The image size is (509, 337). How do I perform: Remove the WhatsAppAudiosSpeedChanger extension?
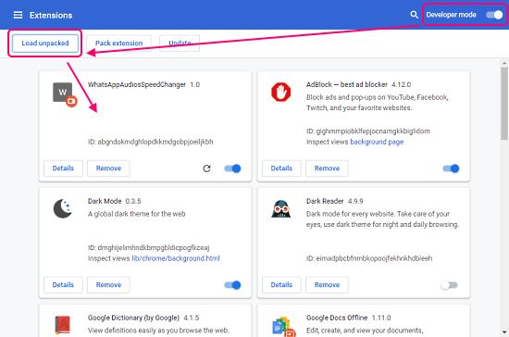click(x=108, y=168)
